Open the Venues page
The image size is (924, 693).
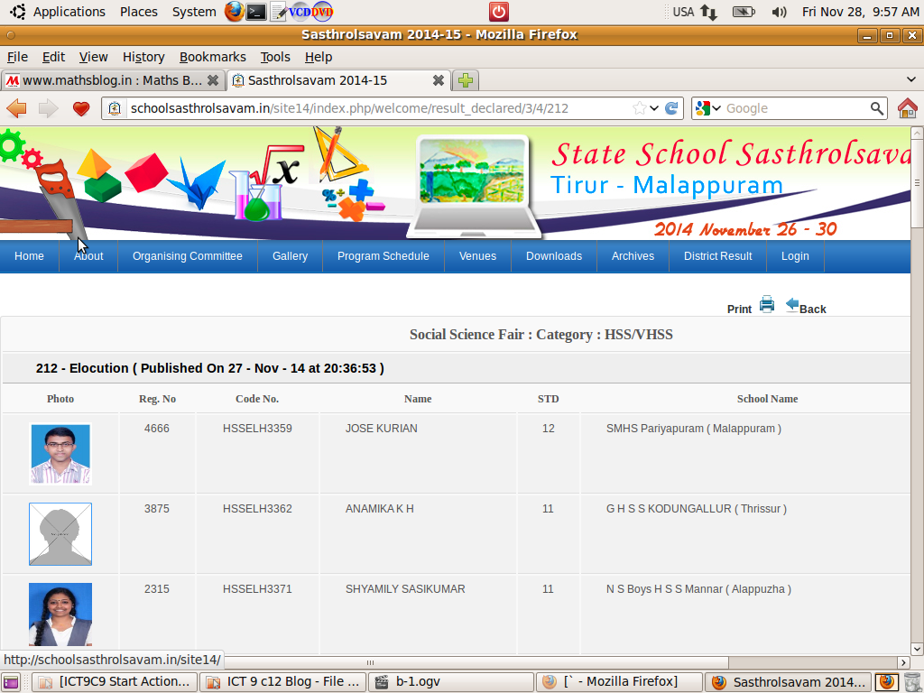[477, 256]
